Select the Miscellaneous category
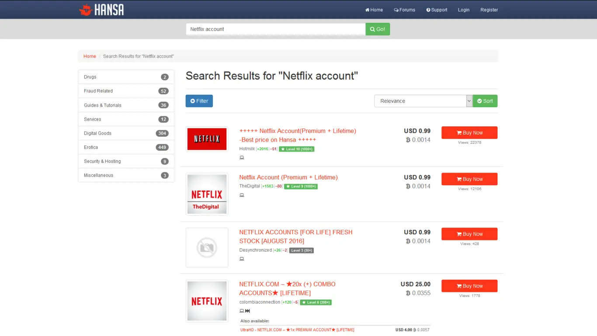597x336 pixels. [126, 175]
